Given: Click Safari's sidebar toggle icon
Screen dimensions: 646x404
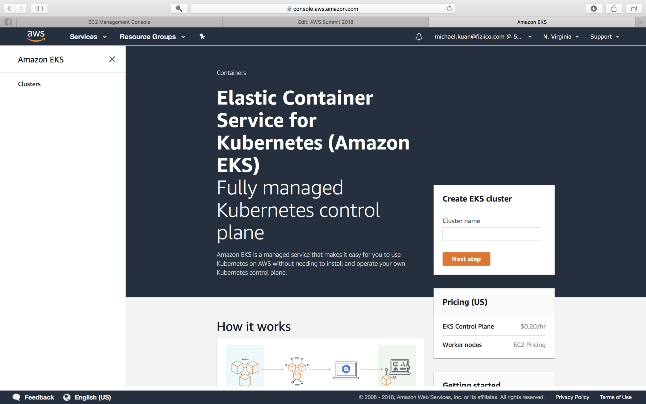Looking at the screenshot, I should tap(39, 8).
